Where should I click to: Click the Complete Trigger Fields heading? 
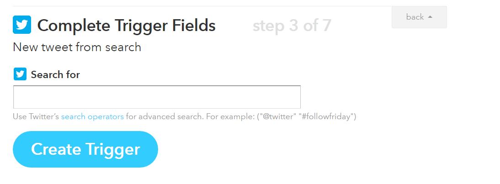(126, 26)
